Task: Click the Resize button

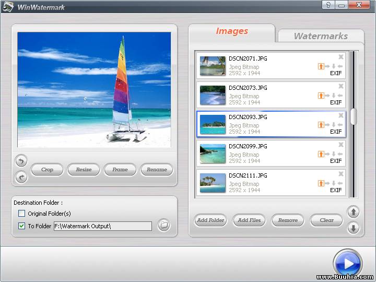Action: 84,170
